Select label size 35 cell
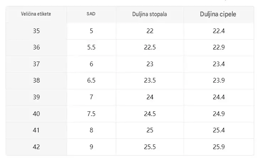257x158 pixels. 36,31
